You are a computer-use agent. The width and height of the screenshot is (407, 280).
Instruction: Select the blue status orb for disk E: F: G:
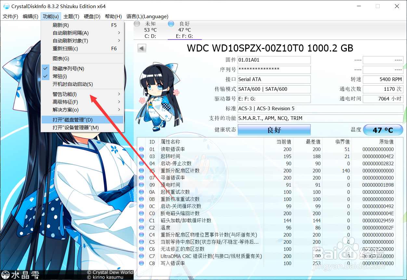[171, 24]
